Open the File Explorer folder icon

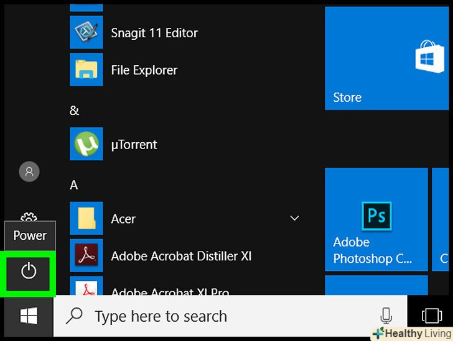pos(86,70)
